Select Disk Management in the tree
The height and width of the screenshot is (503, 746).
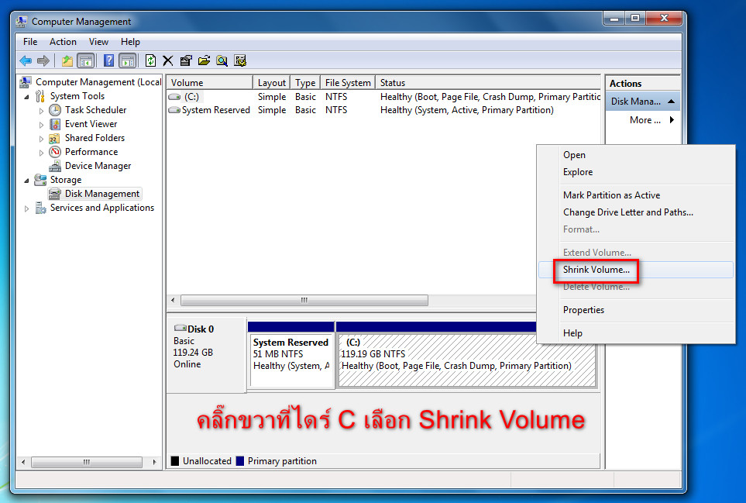pos(101,194)
